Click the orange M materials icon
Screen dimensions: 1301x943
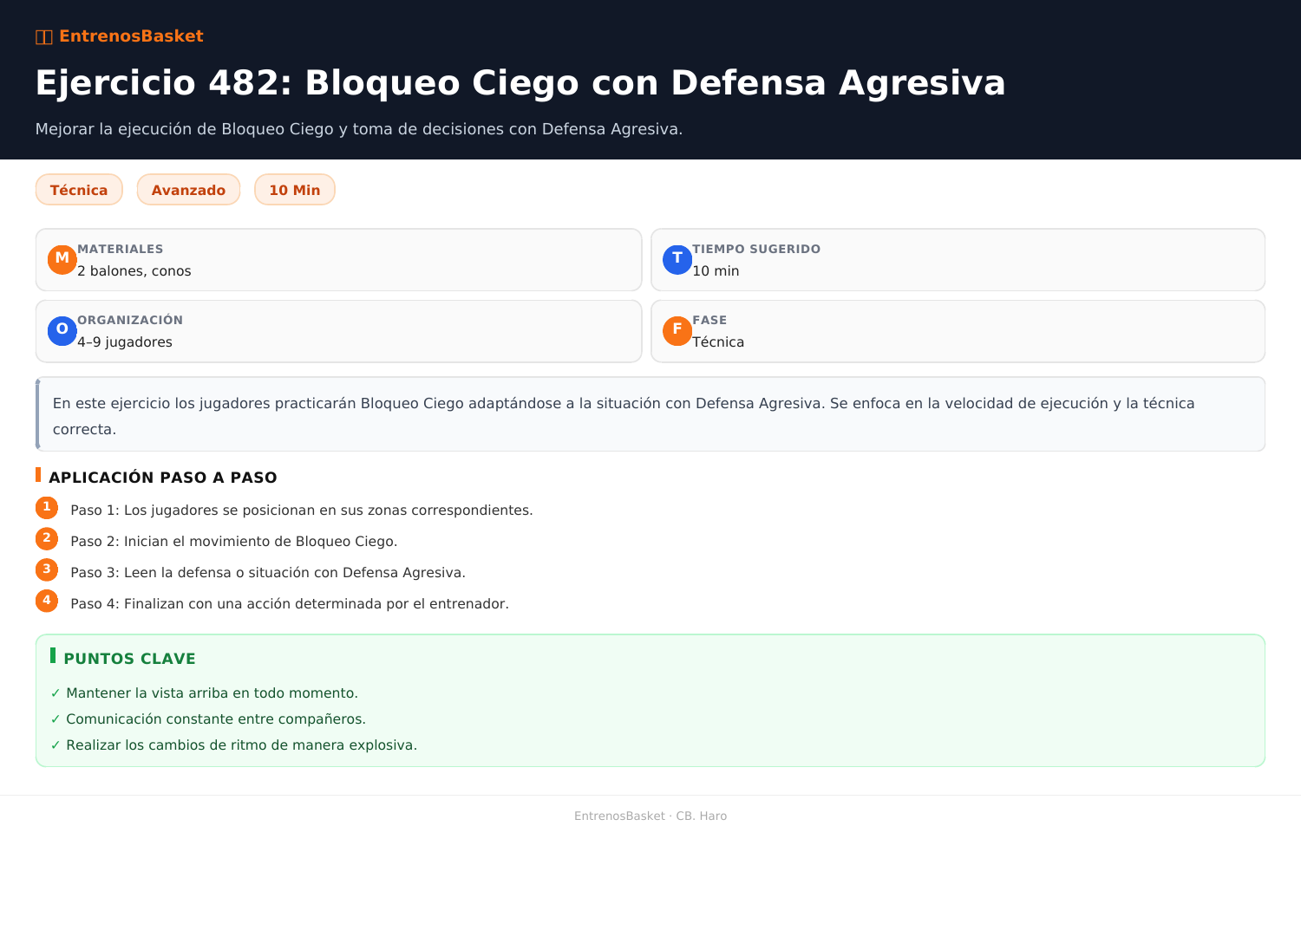pyautogui.click(x=62, y=260)
